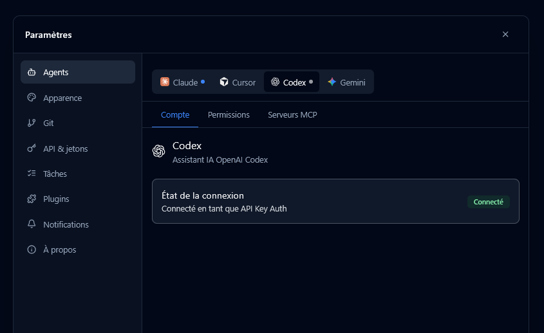
Task: Switch to the Gemini agent tab
Action: (346, 82)
